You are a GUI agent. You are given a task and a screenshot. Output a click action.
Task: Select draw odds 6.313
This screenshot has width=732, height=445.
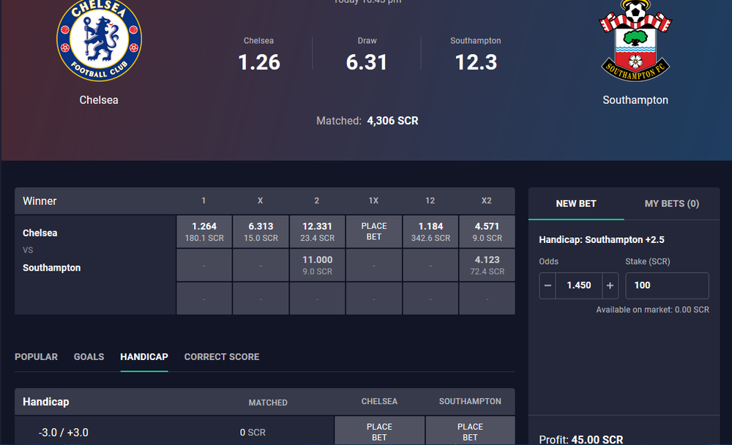pos(261,231)
